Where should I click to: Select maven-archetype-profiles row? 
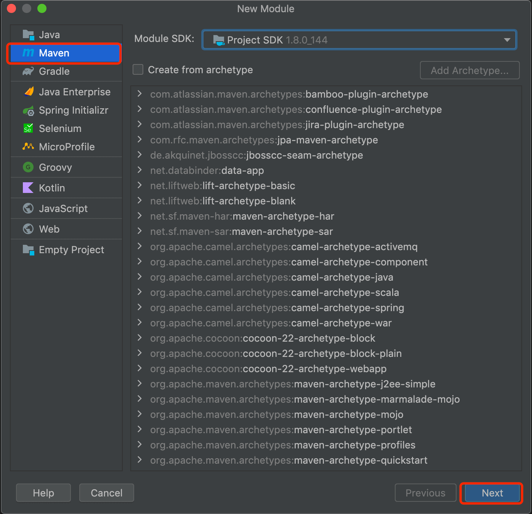[x=326, y=445]
